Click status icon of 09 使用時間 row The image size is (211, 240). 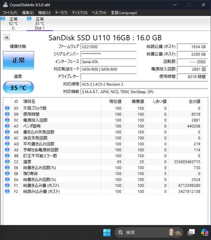point(7,114)
